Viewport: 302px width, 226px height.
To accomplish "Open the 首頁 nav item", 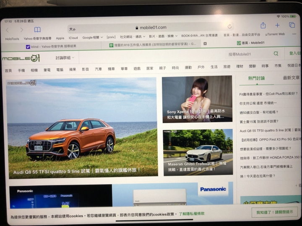I will click(8, 71).
